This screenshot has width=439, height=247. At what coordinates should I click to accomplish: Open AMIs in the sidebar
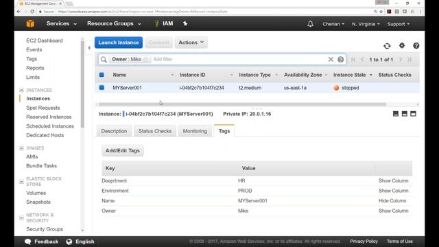pyautogui.click(x=32, y=157)
